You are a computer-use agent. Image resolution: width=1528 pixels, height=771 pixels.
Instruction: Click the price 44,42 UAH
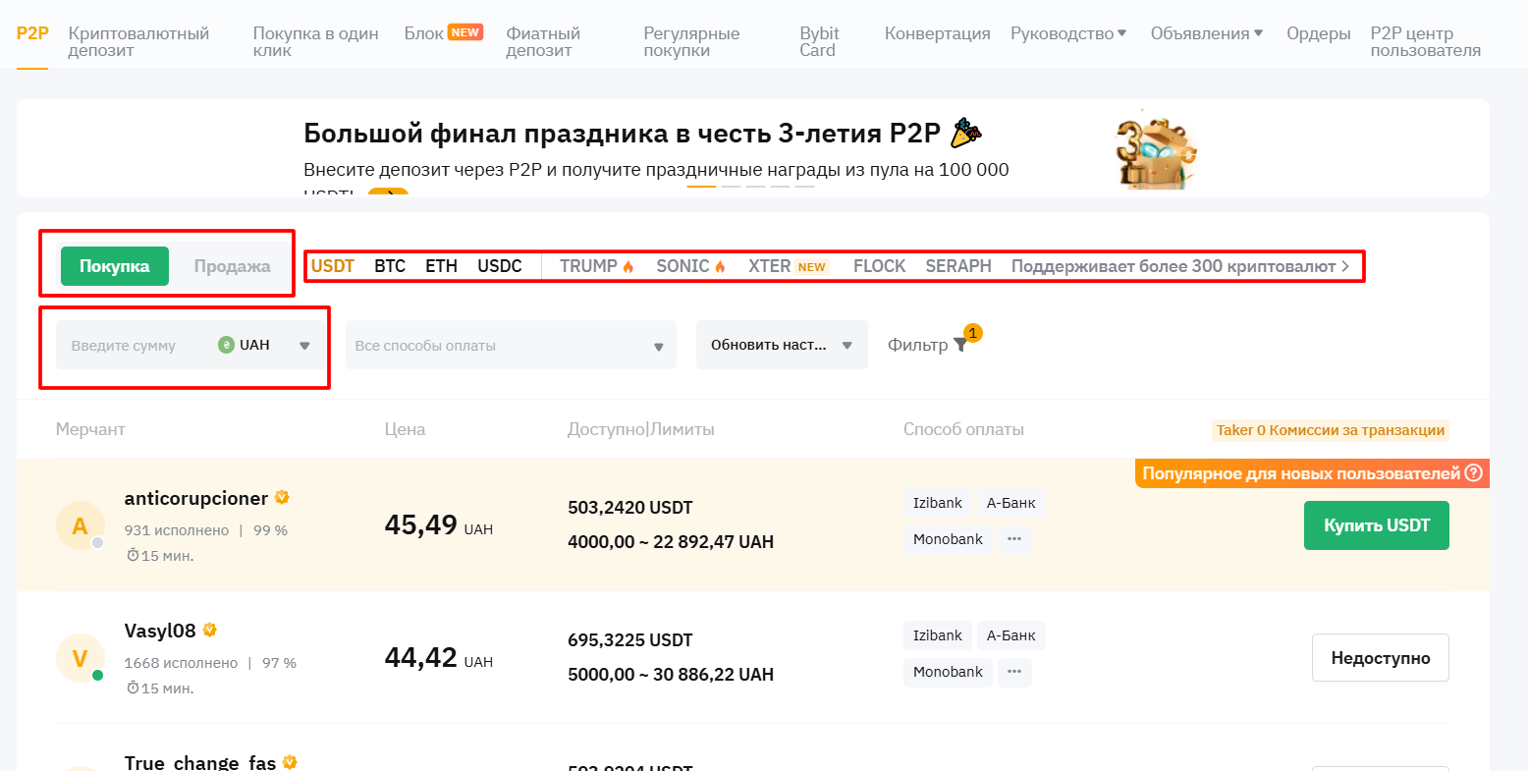(439, 658)
